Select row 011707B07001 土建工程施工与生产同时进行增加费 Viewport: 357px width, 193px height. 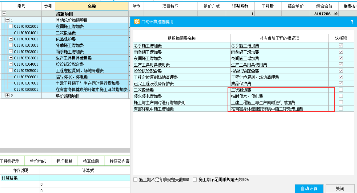(x=65, y=83)
